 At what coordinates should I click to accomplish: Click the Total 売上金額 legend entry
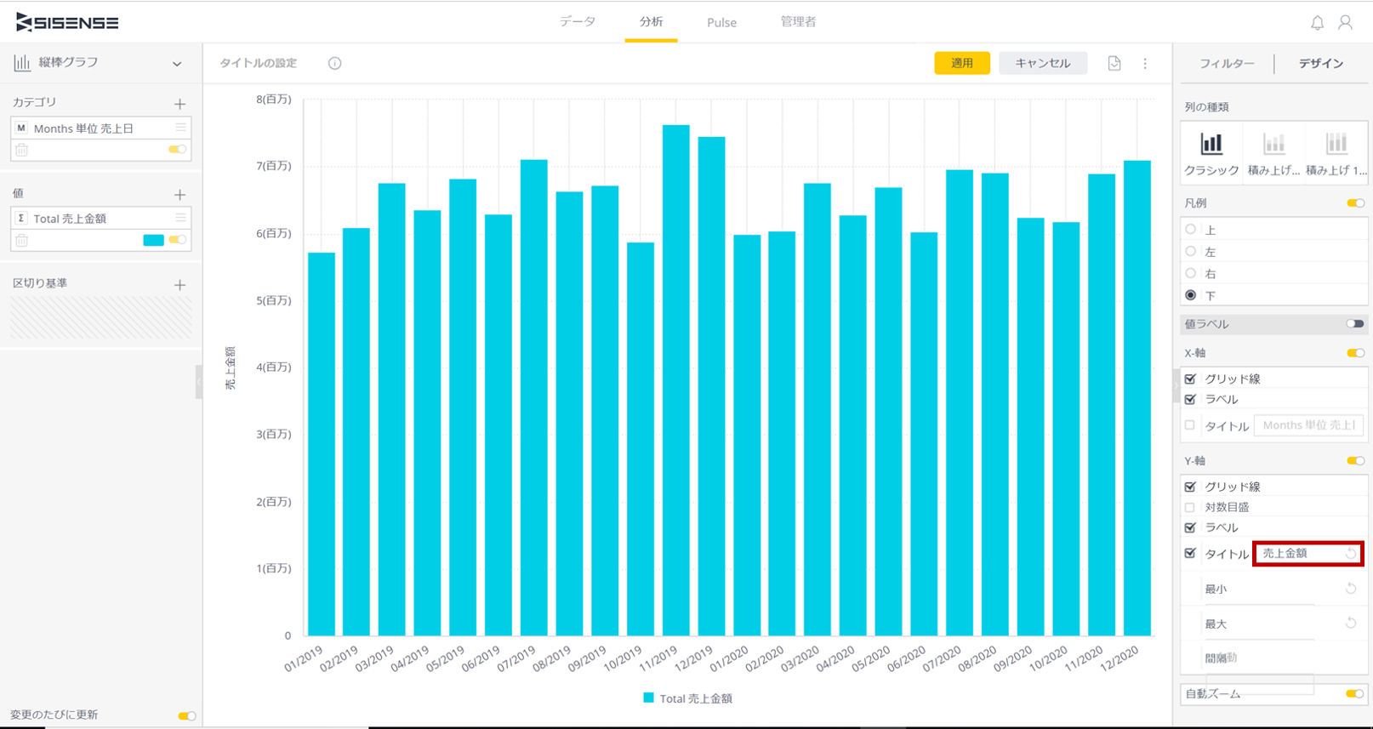(x=687, y=698)
